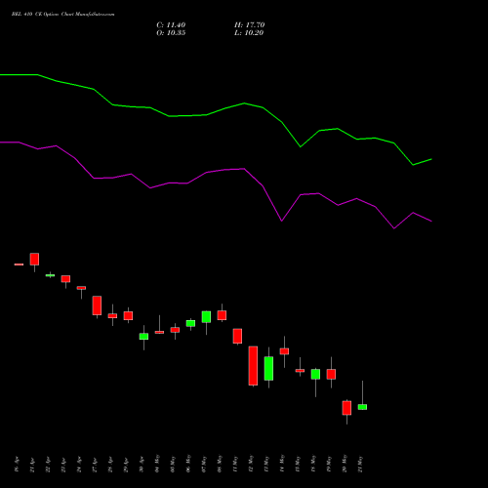This screenshot has height=488, width=488.
Task: Click the close price 'C: 11.40'
Action: pyautogui.click(x=171, y=25)
